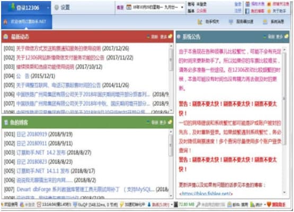The width and height of the screenshot is (294, 212).
Task: Click the 系统公告 panel header icon
Action: pyautogui.click(x=179, y=37)
